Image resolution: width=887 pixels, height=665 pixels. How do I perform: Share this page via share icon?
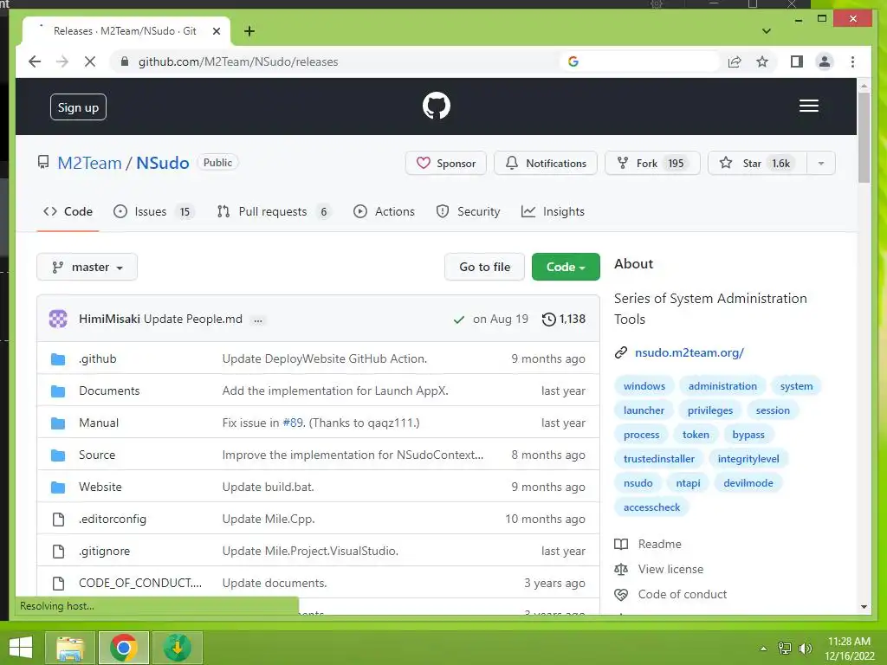(x=735, y=61)
